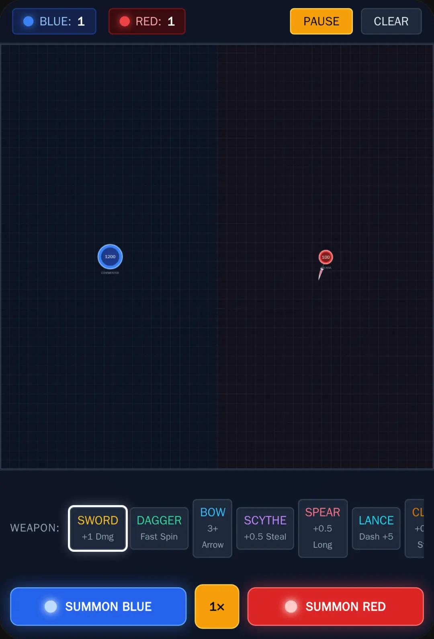Choose the SPEAR +0.5 Long weapon

(x=323, y=528)
